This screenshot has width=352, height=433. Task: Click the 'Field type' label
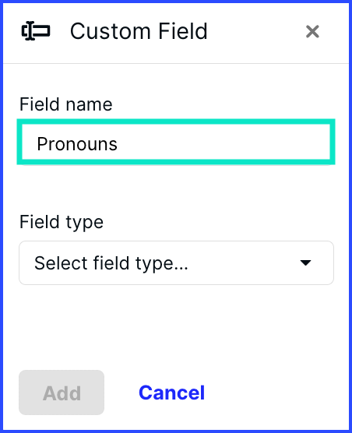tap(62, 223)
